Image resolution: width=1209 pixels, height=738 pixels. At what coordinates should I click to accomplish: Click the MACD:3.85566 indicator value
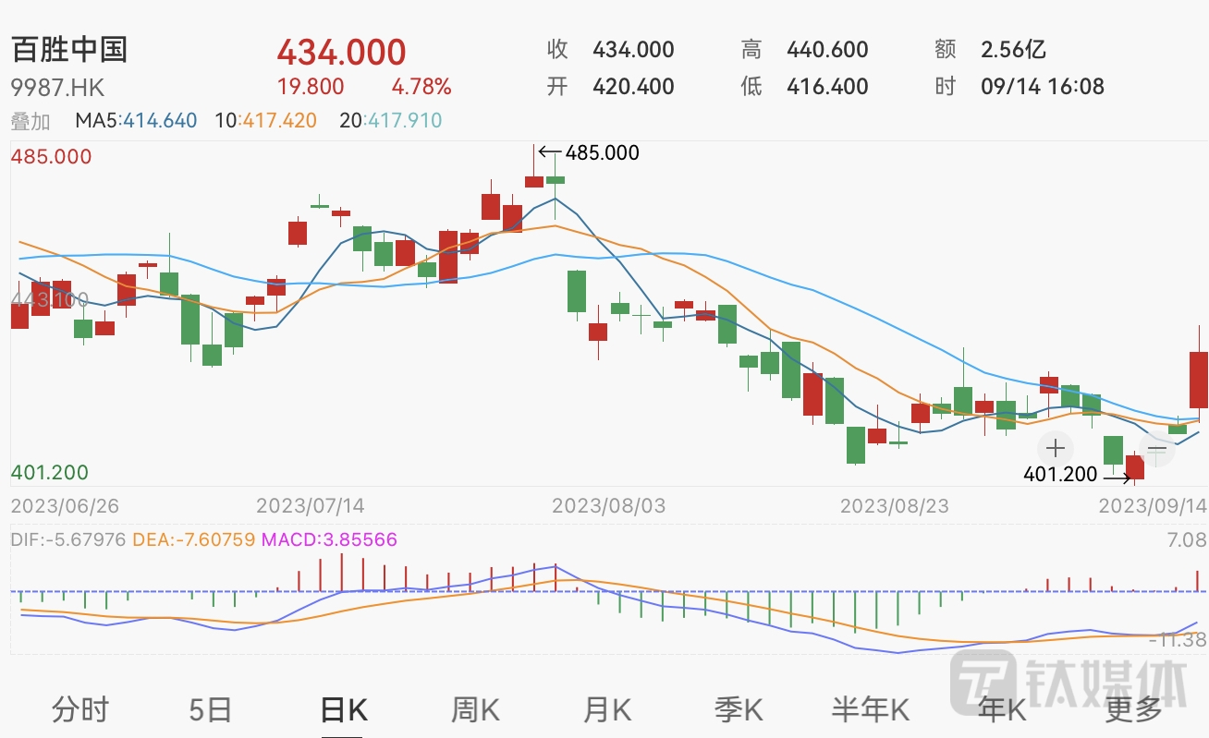pos(330,539)
